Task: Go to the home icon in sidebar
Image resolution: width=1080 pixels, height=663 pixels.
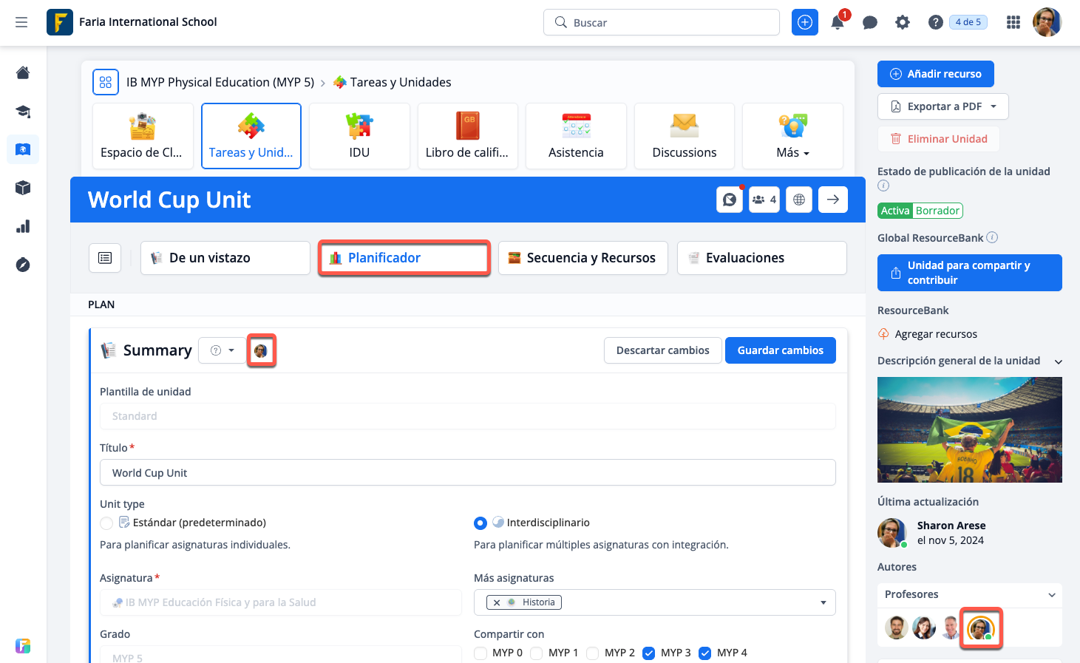Action: (23, 72)
